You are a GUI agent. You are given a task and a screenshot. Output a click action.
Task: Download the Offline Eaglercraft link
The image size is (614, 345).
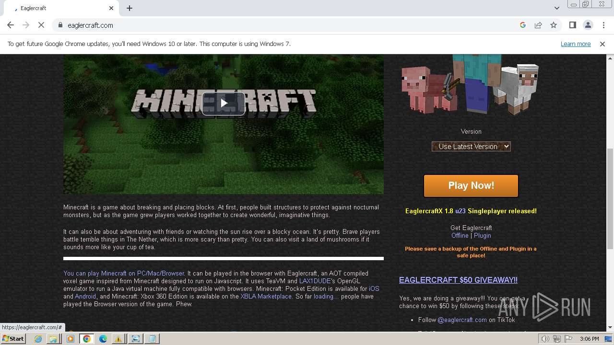coord(460,235)
